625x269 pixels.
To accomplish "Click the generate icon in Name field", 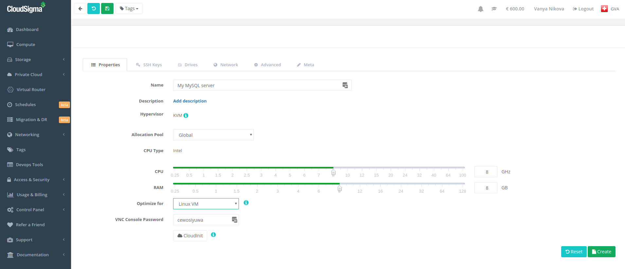I will (x=345, y=85).
